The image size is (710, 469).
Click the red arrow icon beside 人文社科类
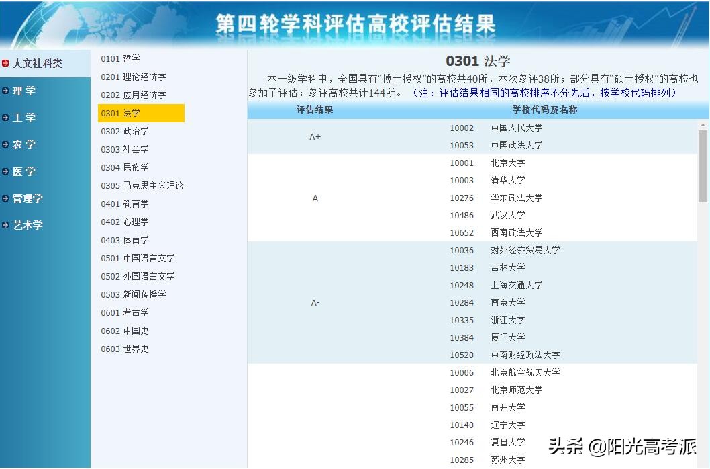pyautogui.click(x=5, y=64)
